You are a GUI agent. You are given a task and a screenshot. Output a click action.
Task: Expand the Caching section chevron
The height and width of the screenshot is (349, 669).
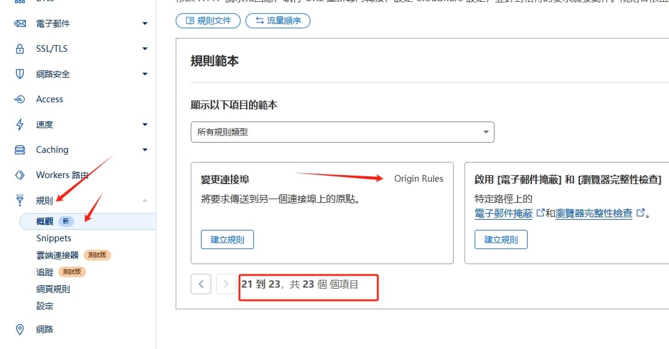(144, 149)
